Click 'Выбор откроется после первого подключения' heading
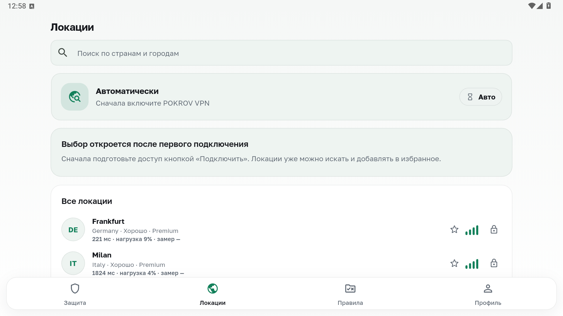This screenshot has height=316, width=563. [155, 144]
